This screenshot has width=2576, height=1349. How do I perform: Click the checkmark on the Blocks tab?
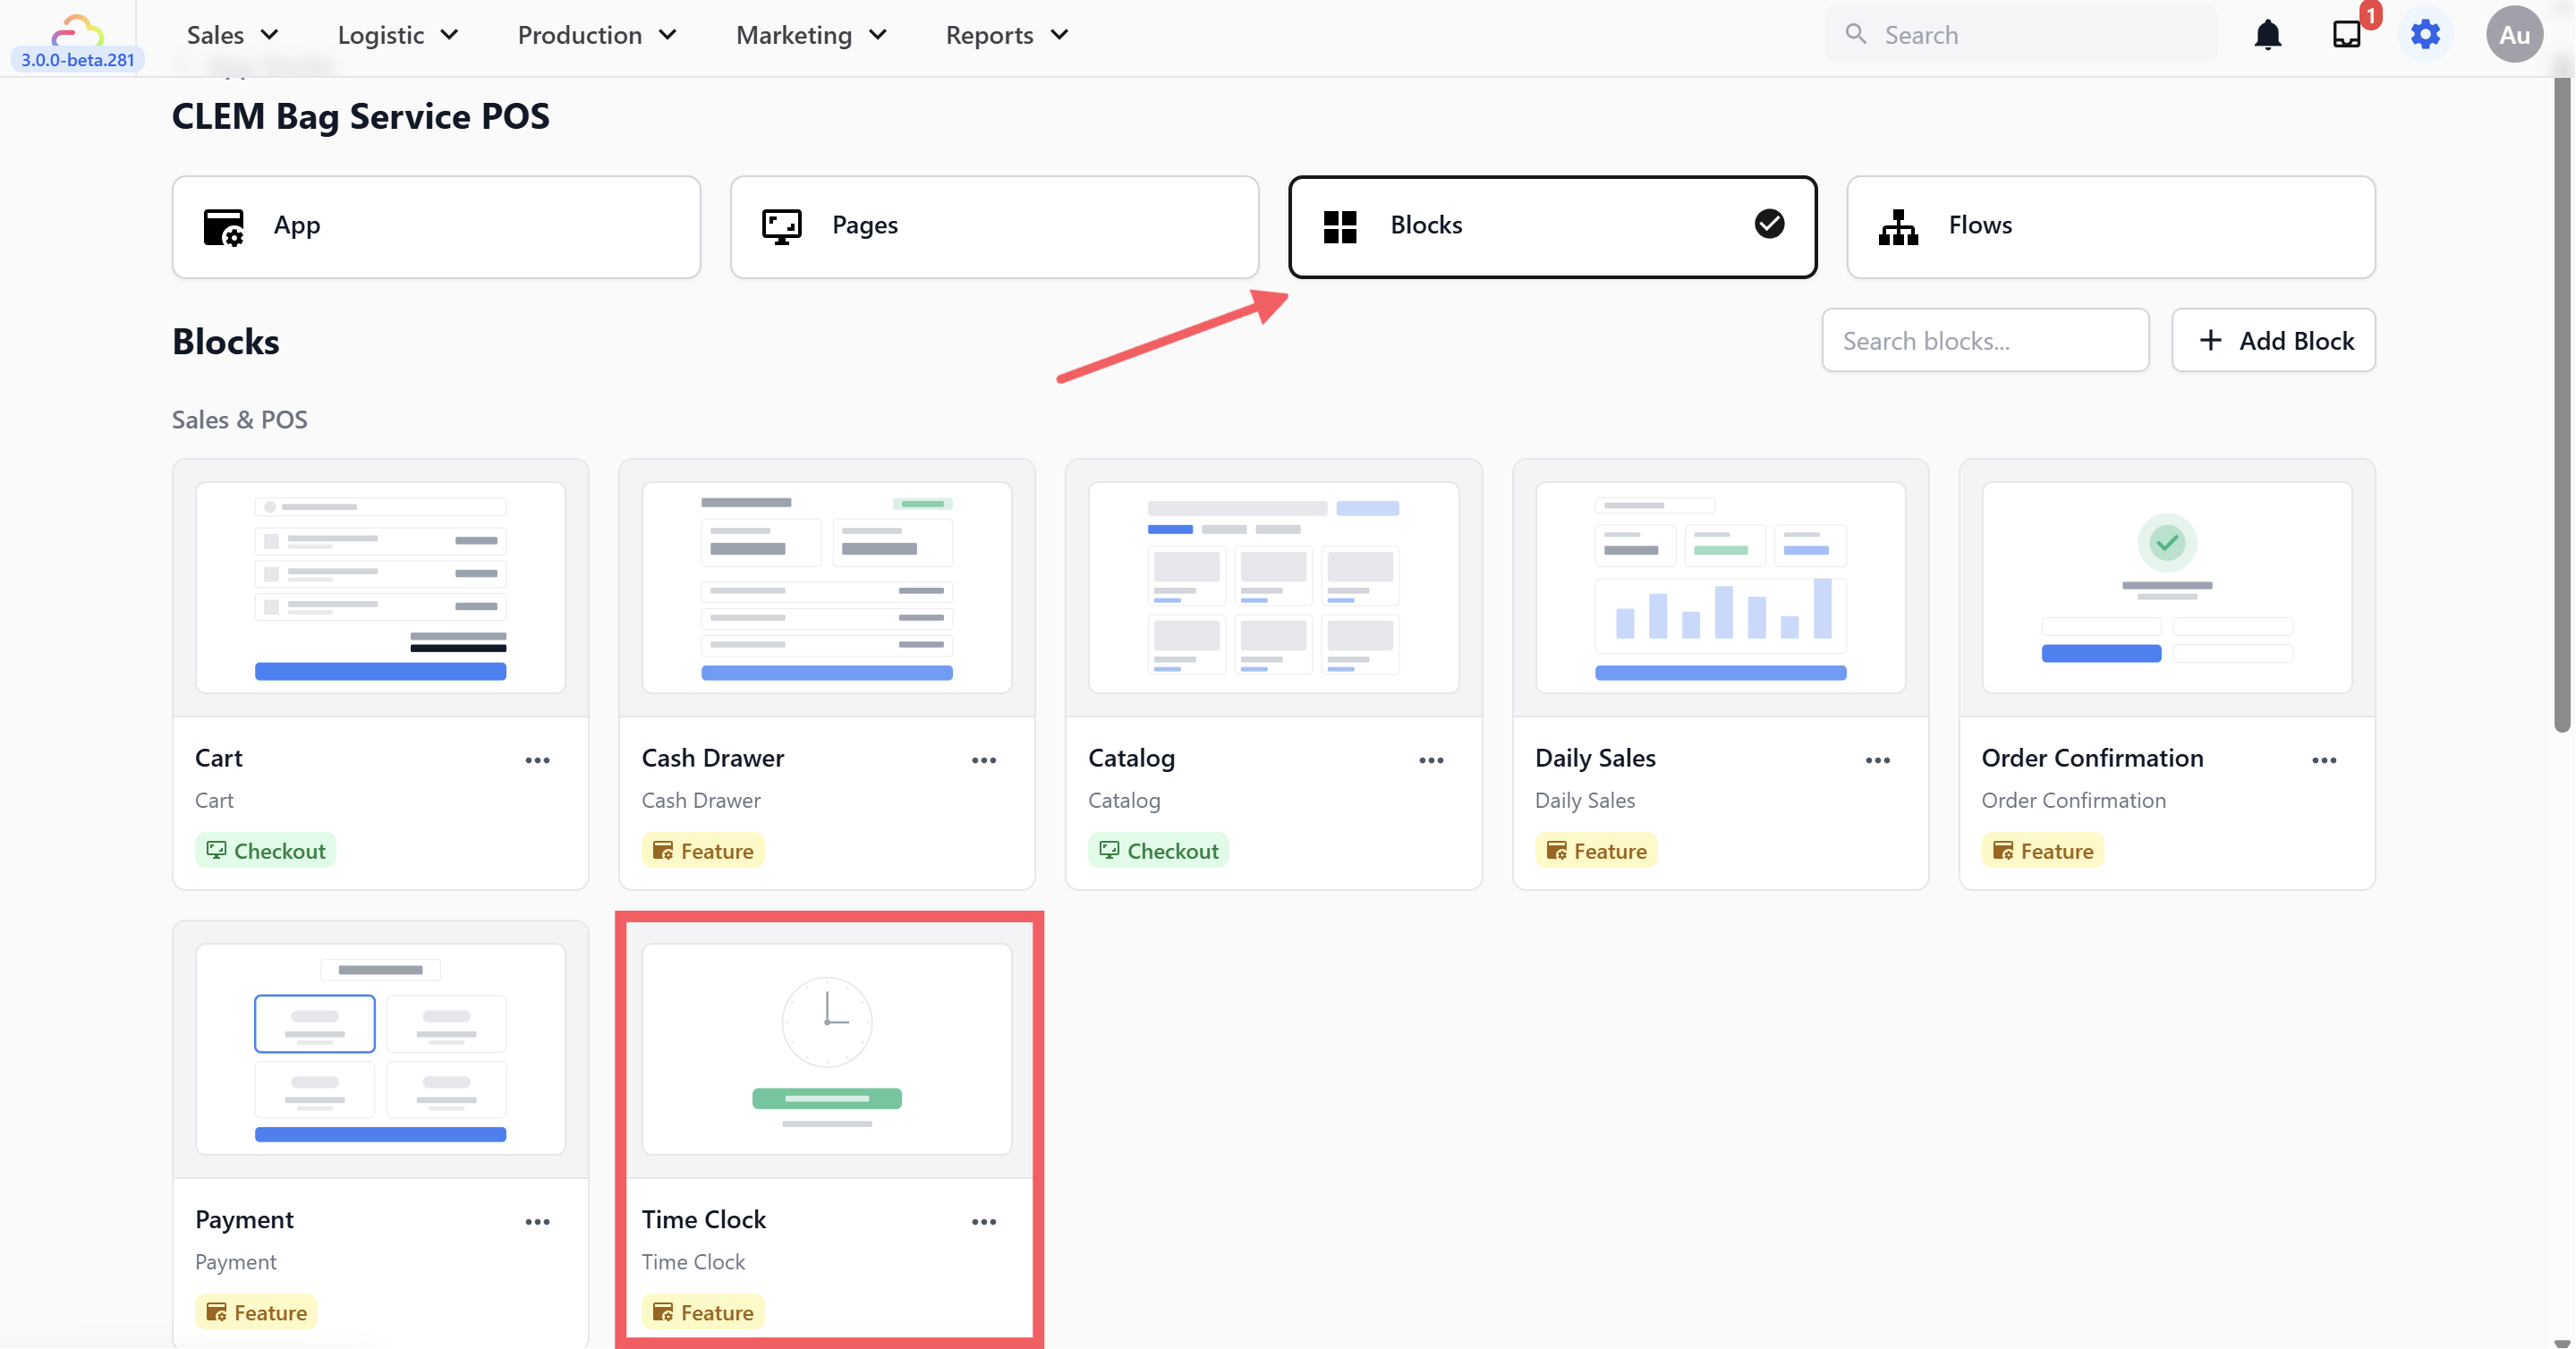pyautogui.click(x=1769, y=224)
